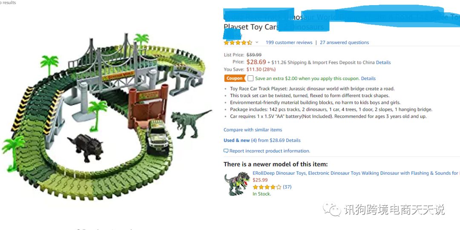Tick the $2.00 coupon checkbox

[x=250, y=78]
